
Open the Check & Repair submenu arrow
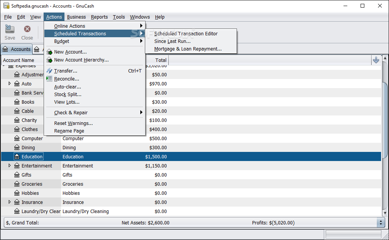coord(141,112)
